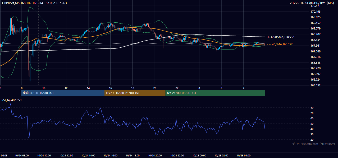Click the 169.825 price axis label
Viewport: 338px width, 158px height.
coord(316,17)
